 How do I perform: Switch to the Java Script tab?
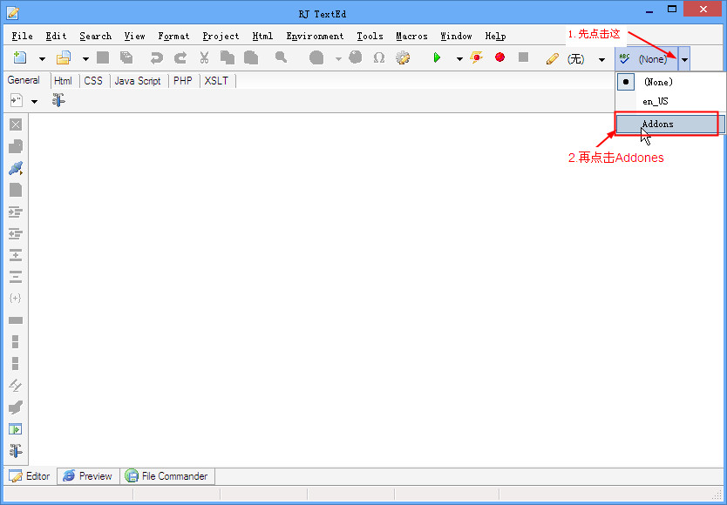(138, 81)
